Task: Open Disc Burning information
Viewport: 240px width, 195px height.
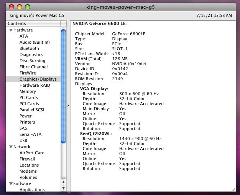Action: coord(32,61)
